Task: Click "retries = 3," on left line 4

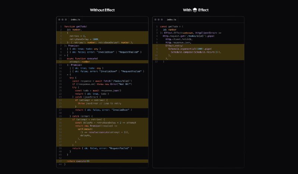Action: tap(77, 36)
